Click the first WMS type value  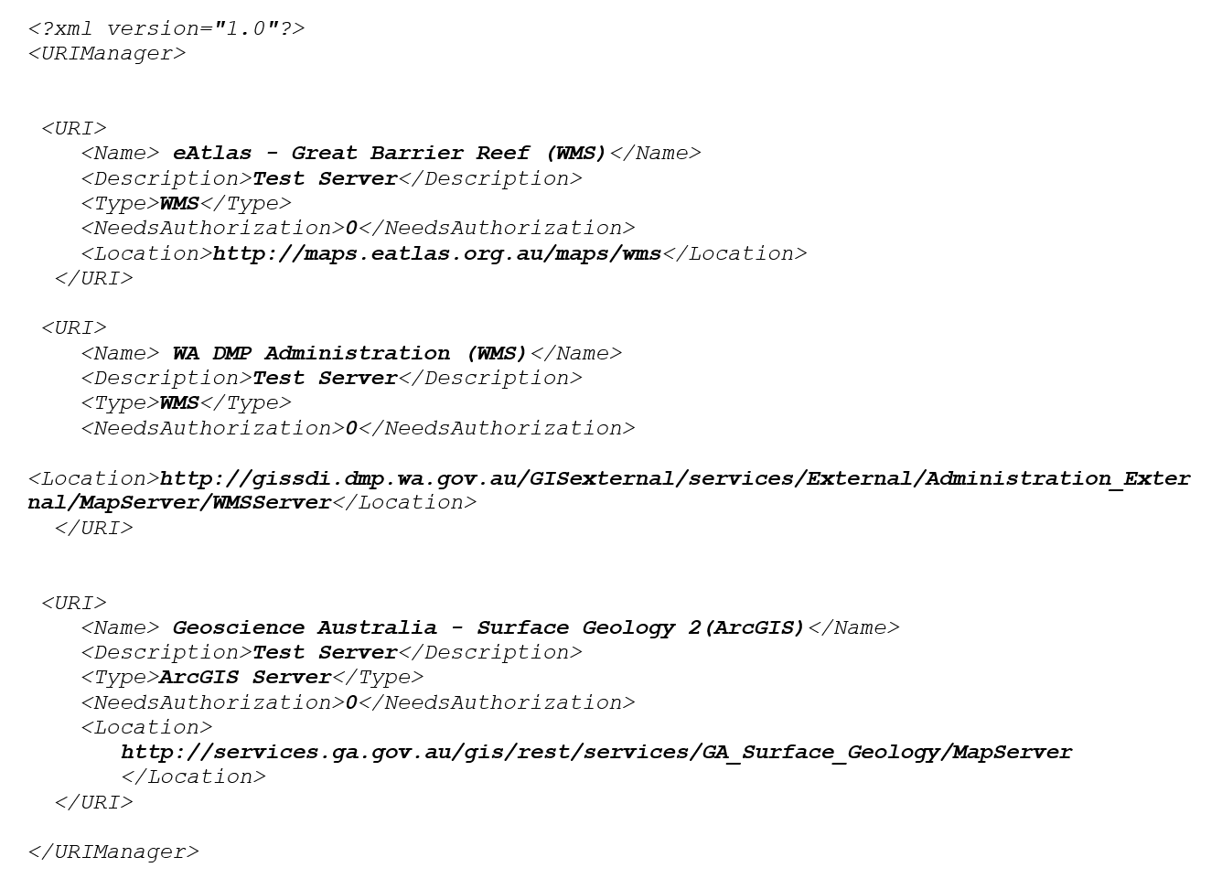[179, 203]
